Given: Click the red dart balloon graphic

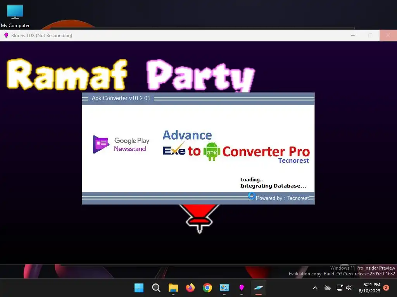Looking at the screenshot, I should tap(199, 219).
